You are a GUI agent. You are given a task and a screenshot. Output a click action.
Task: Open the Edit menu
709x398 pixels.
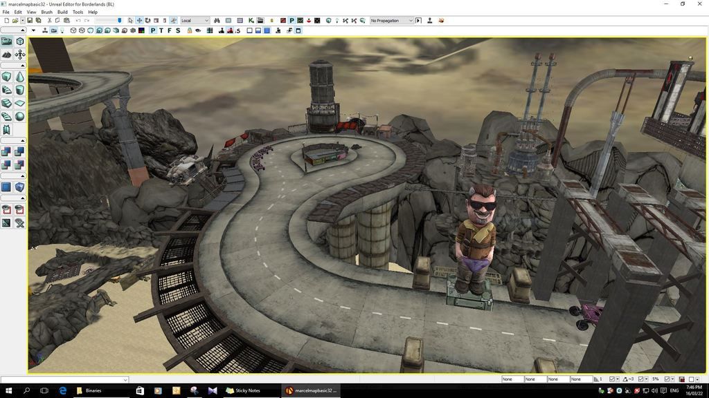[x=18, y=12]
